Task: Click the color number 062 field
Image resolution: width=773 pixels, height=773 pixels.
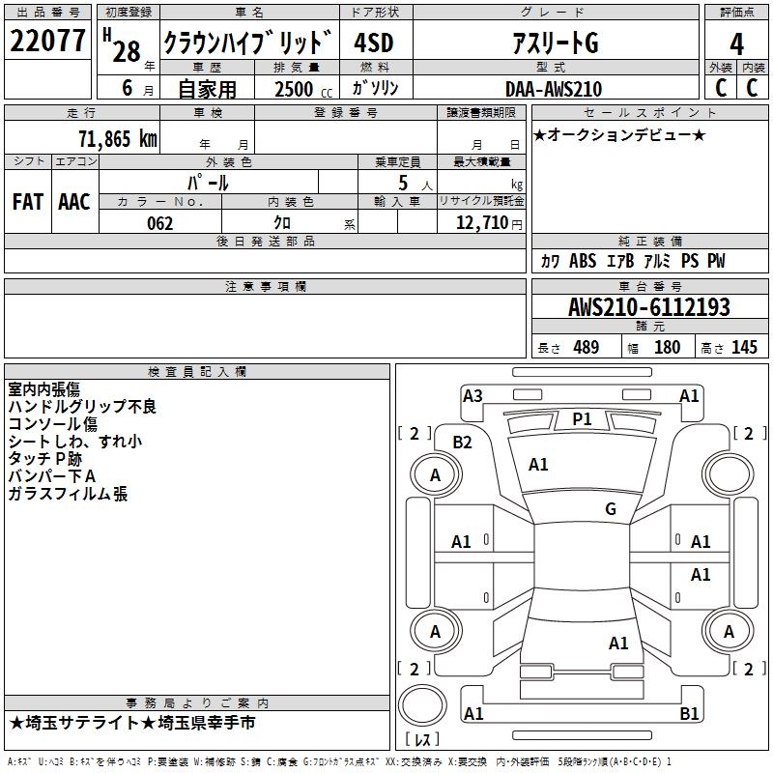Action: coord(159,223)
